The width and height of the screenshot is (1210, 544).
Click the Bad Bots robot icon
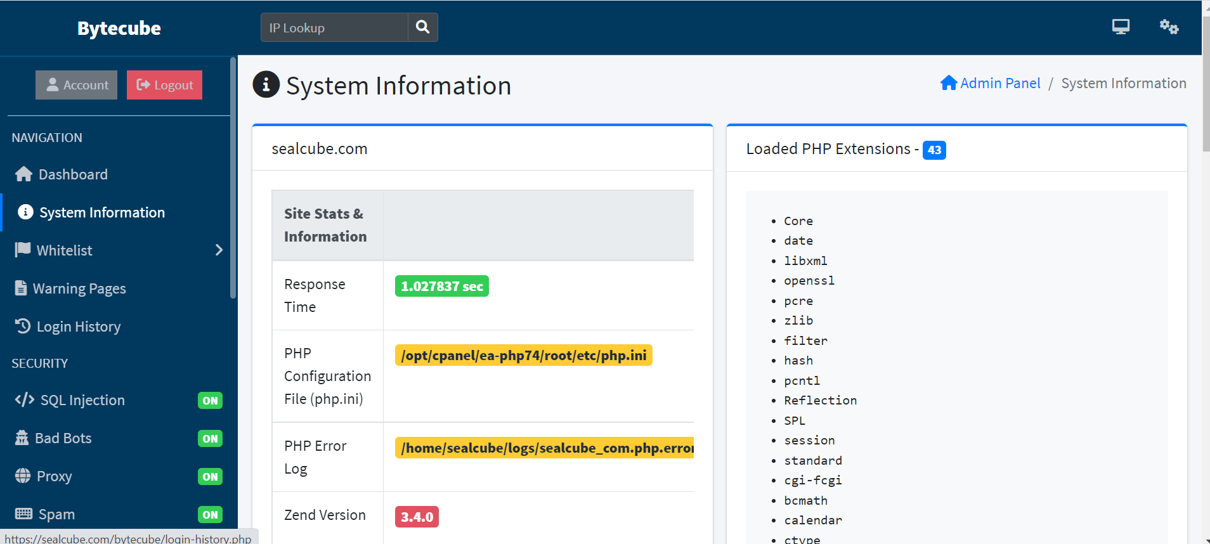[22, 438]
